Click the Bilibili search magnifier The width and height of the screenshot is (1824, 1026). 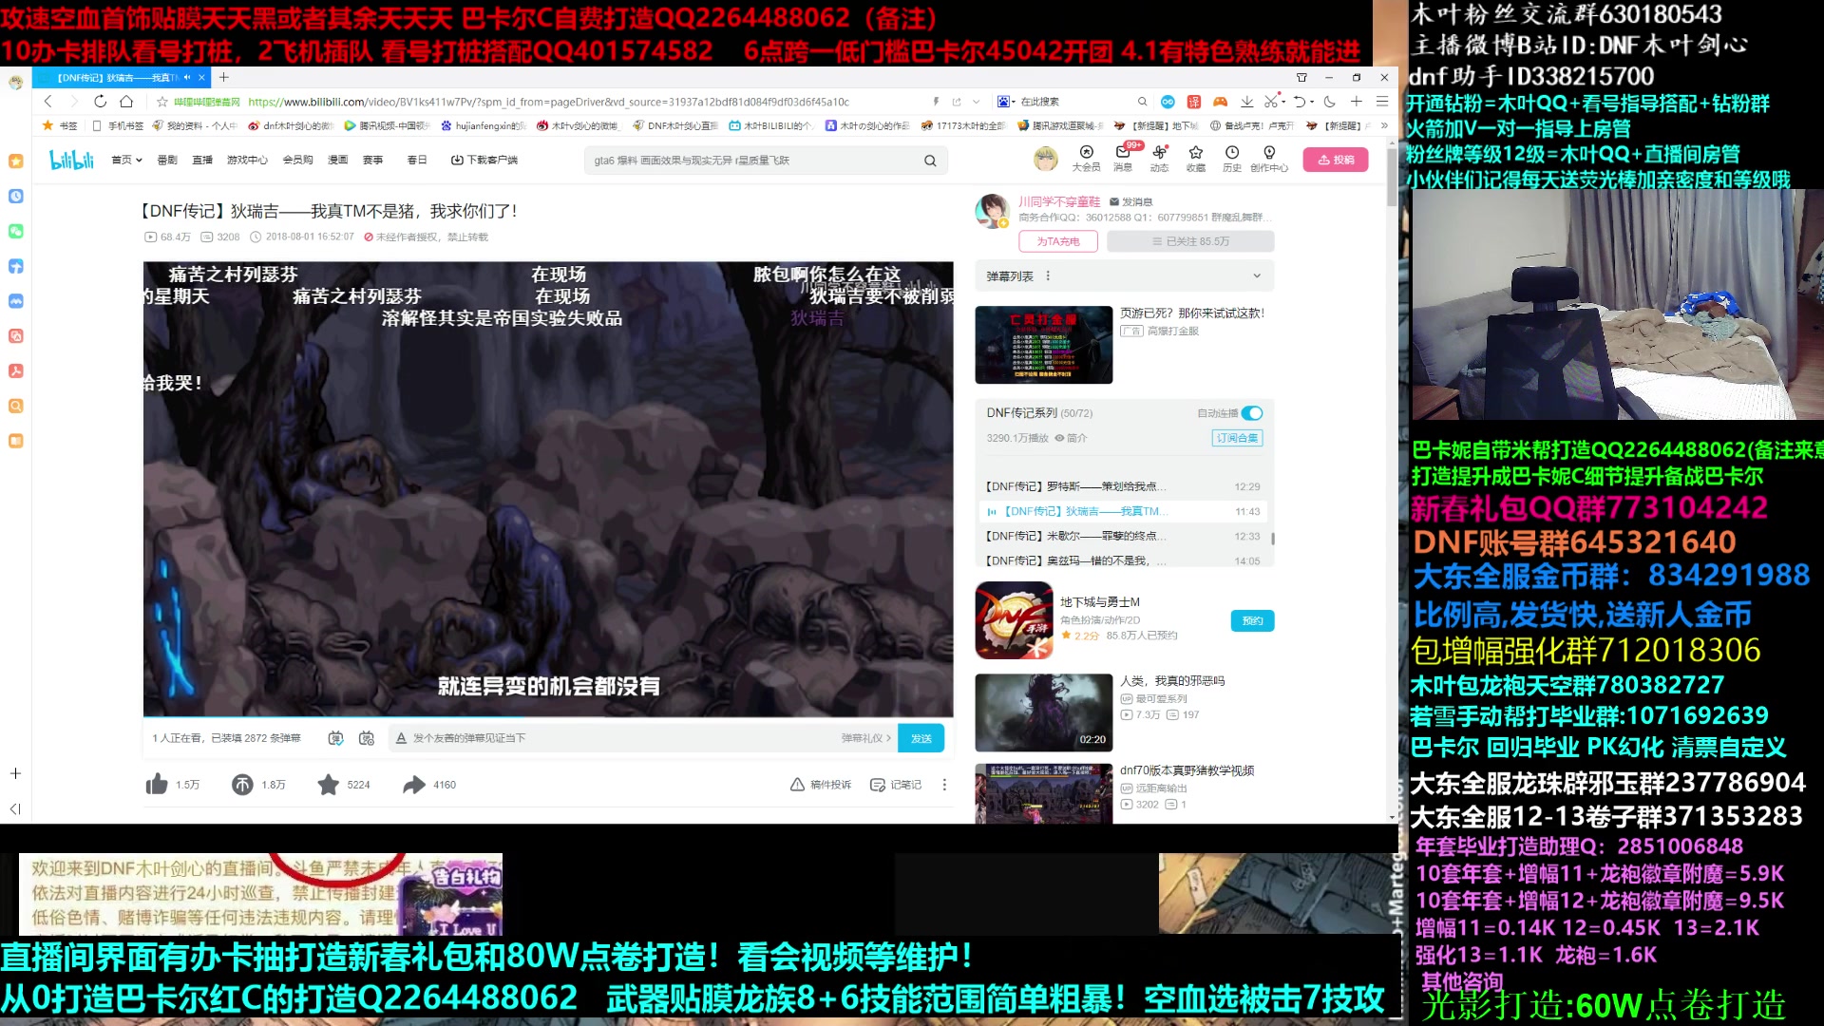[x=930, y=161]
